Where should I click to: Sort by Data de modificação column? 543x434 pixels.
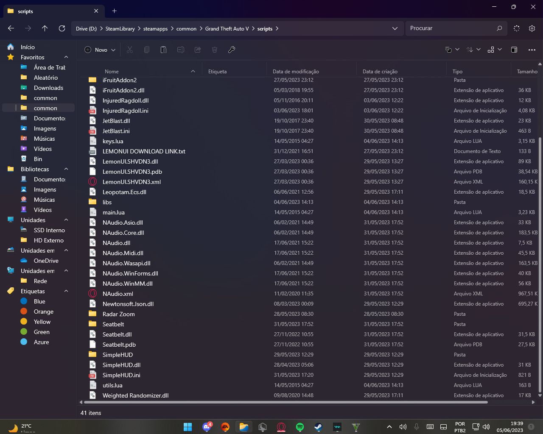click(296, 72)
